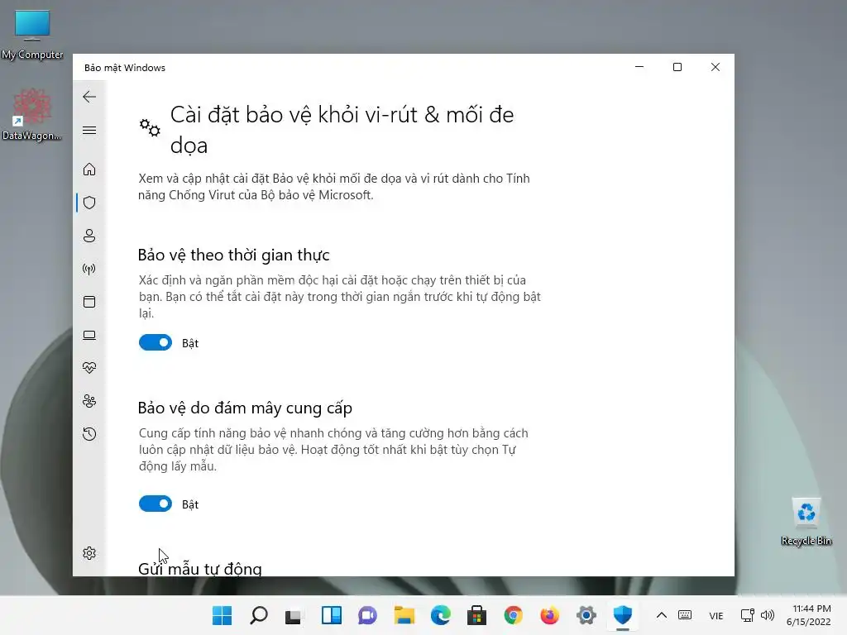This screenshot has height=635, width=847.
Task: Open Firewall & network protection icon
Action: pos(89,269)
